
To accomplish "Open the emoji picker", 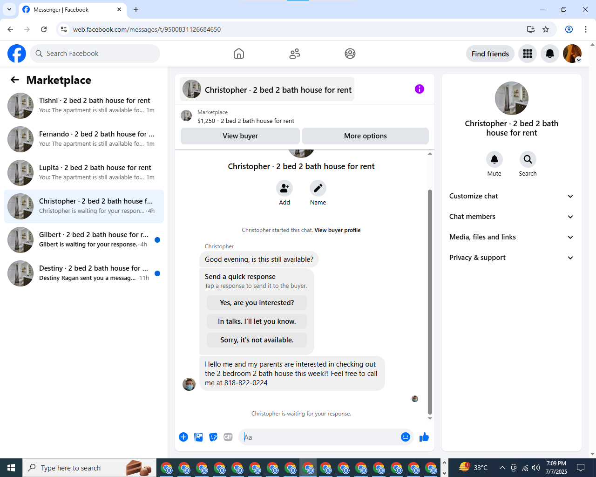I will (406, 437).
